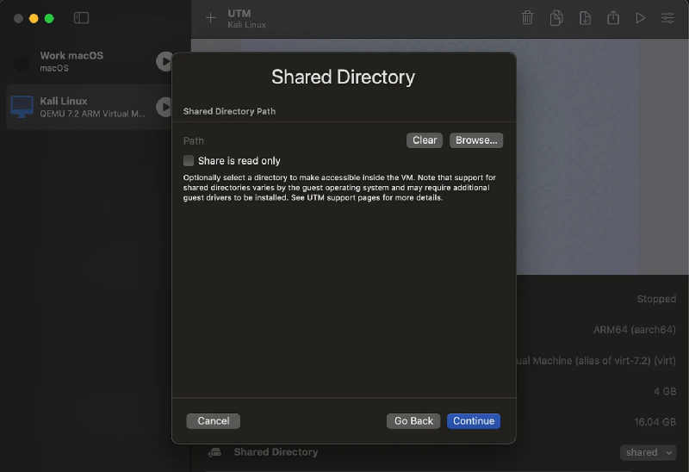The image size is (689, 472).
Task: Cancel the Shared Directory dialog
Action: click(213, 421)
